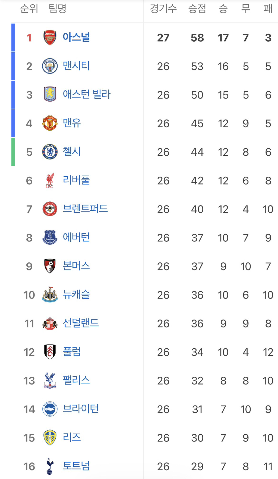Click the Chelsea crest icon
This screenshot has width=278, height=479.
tap(50, 152)
